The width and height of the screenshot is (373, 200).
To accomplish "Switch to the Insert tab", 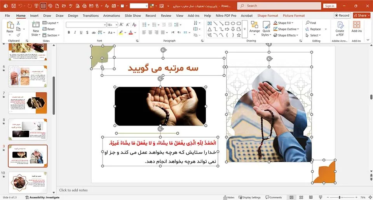I will point(34,16).
